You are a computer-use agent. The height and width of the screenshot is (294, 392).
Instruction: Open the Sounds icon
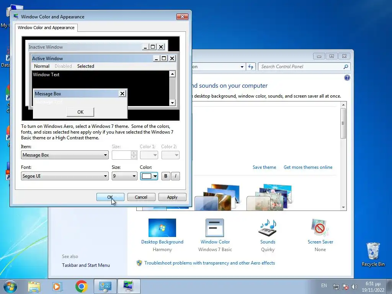tap(268, 228)
